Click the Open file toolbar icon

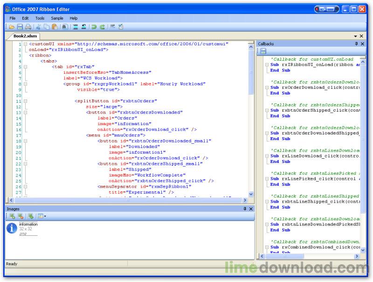click(11, 27)
